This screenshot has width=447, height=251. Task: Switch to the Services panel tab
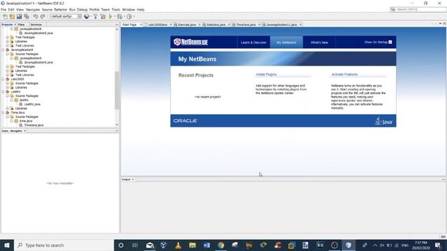click(x=36, y=25)
